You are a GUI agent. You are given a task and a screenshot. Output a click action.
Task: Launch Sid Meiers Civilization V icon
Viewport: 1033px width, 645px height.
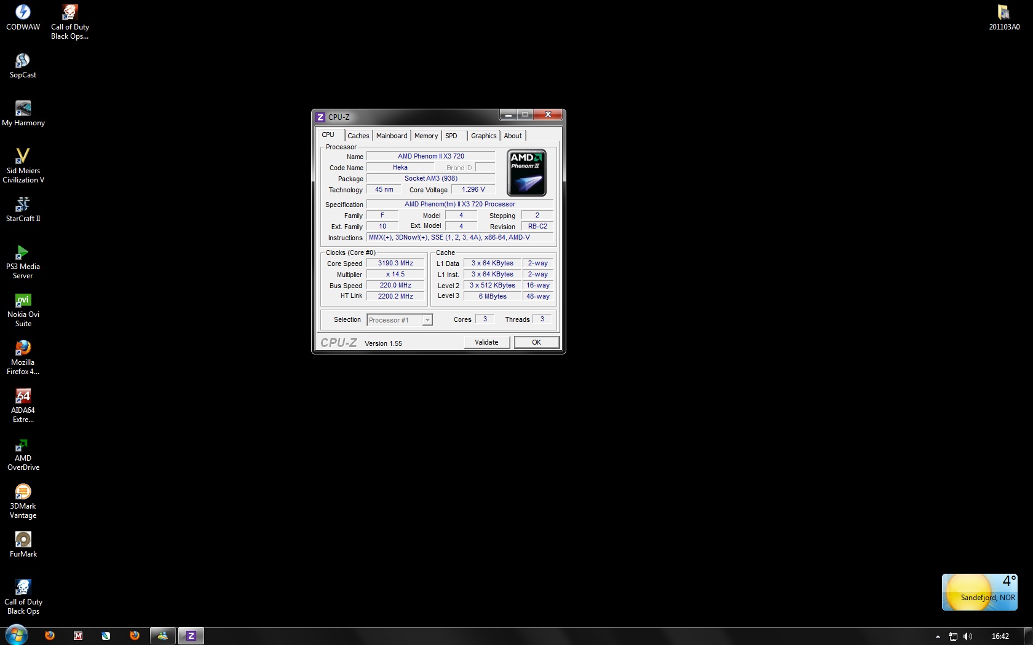(x=23, y=165)
